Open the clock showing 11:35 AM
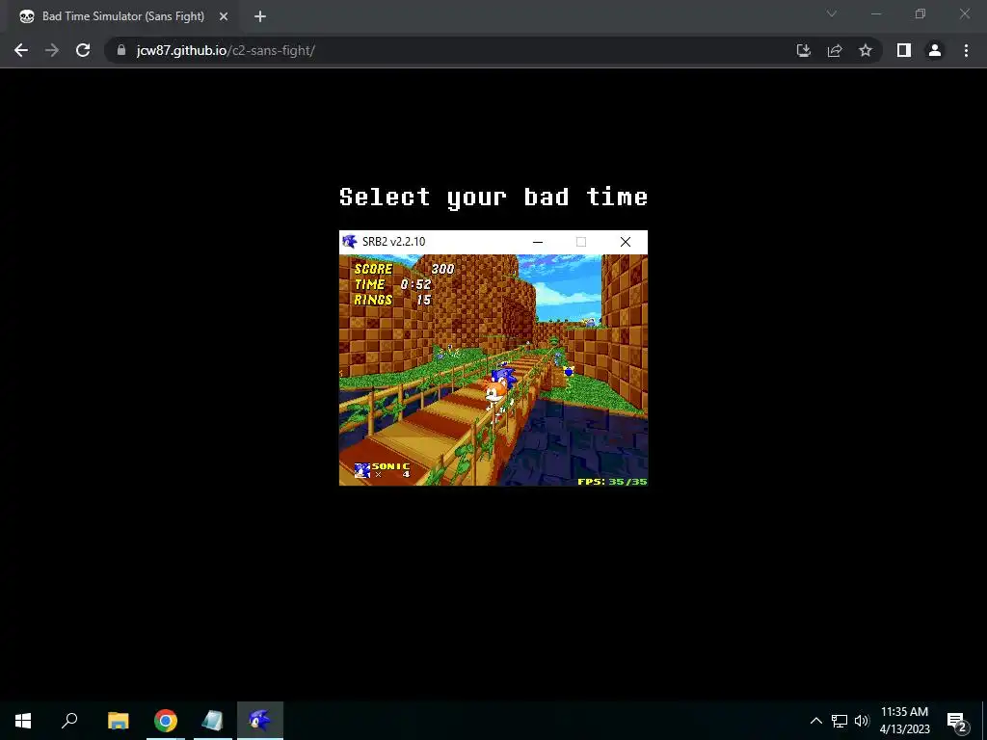The height and width of the screenshot is (740, 987). coord(904,721)
